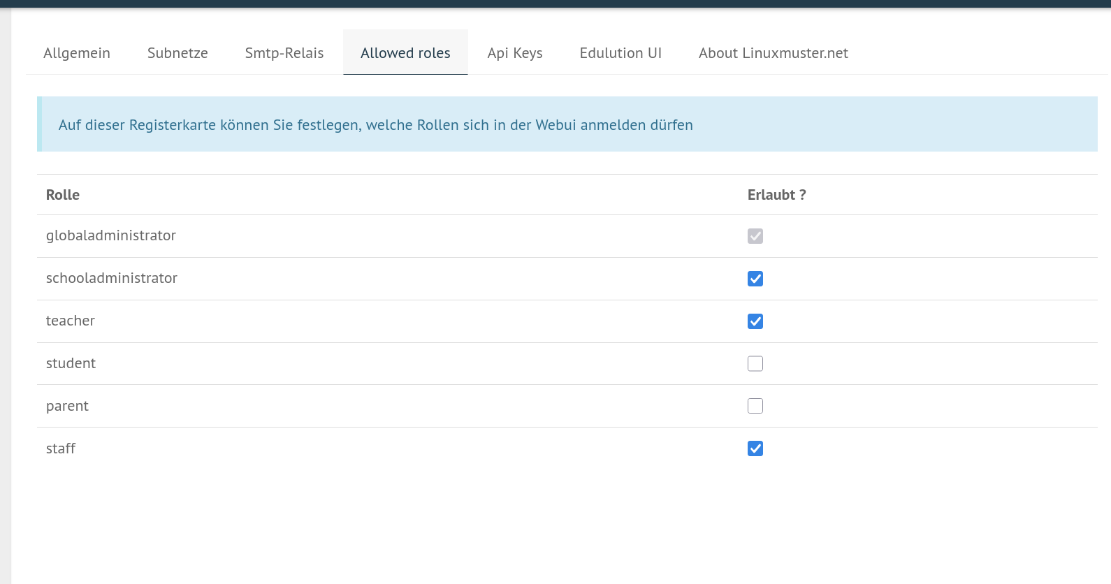Switch to the Subnetze tab
Image resolution: width=1111 pixels, height=584 pixels.
point(177,53)
